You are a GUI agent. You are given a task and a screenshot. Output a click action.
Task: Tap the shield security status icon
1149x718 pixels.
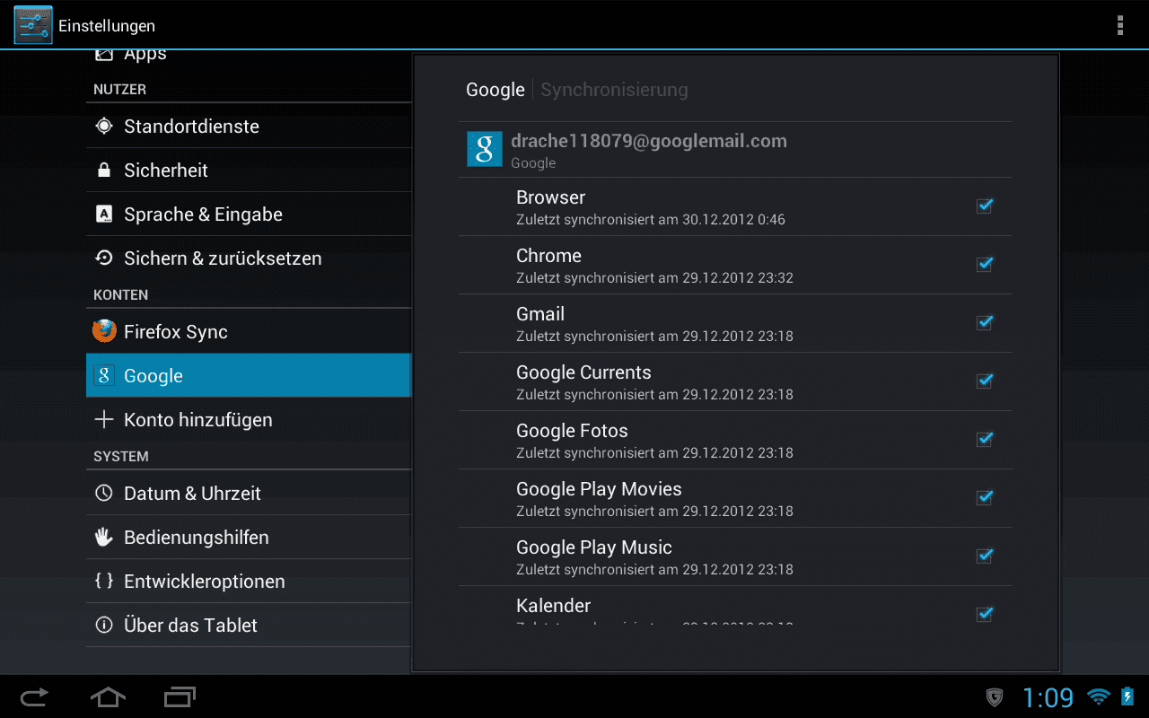(x=995, y=696)
